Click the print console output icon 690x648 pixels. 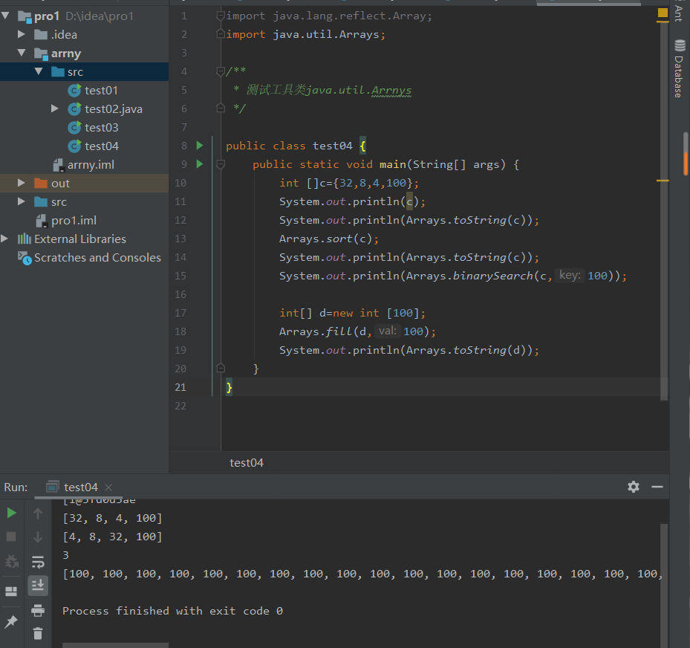(x=38, y=610)
